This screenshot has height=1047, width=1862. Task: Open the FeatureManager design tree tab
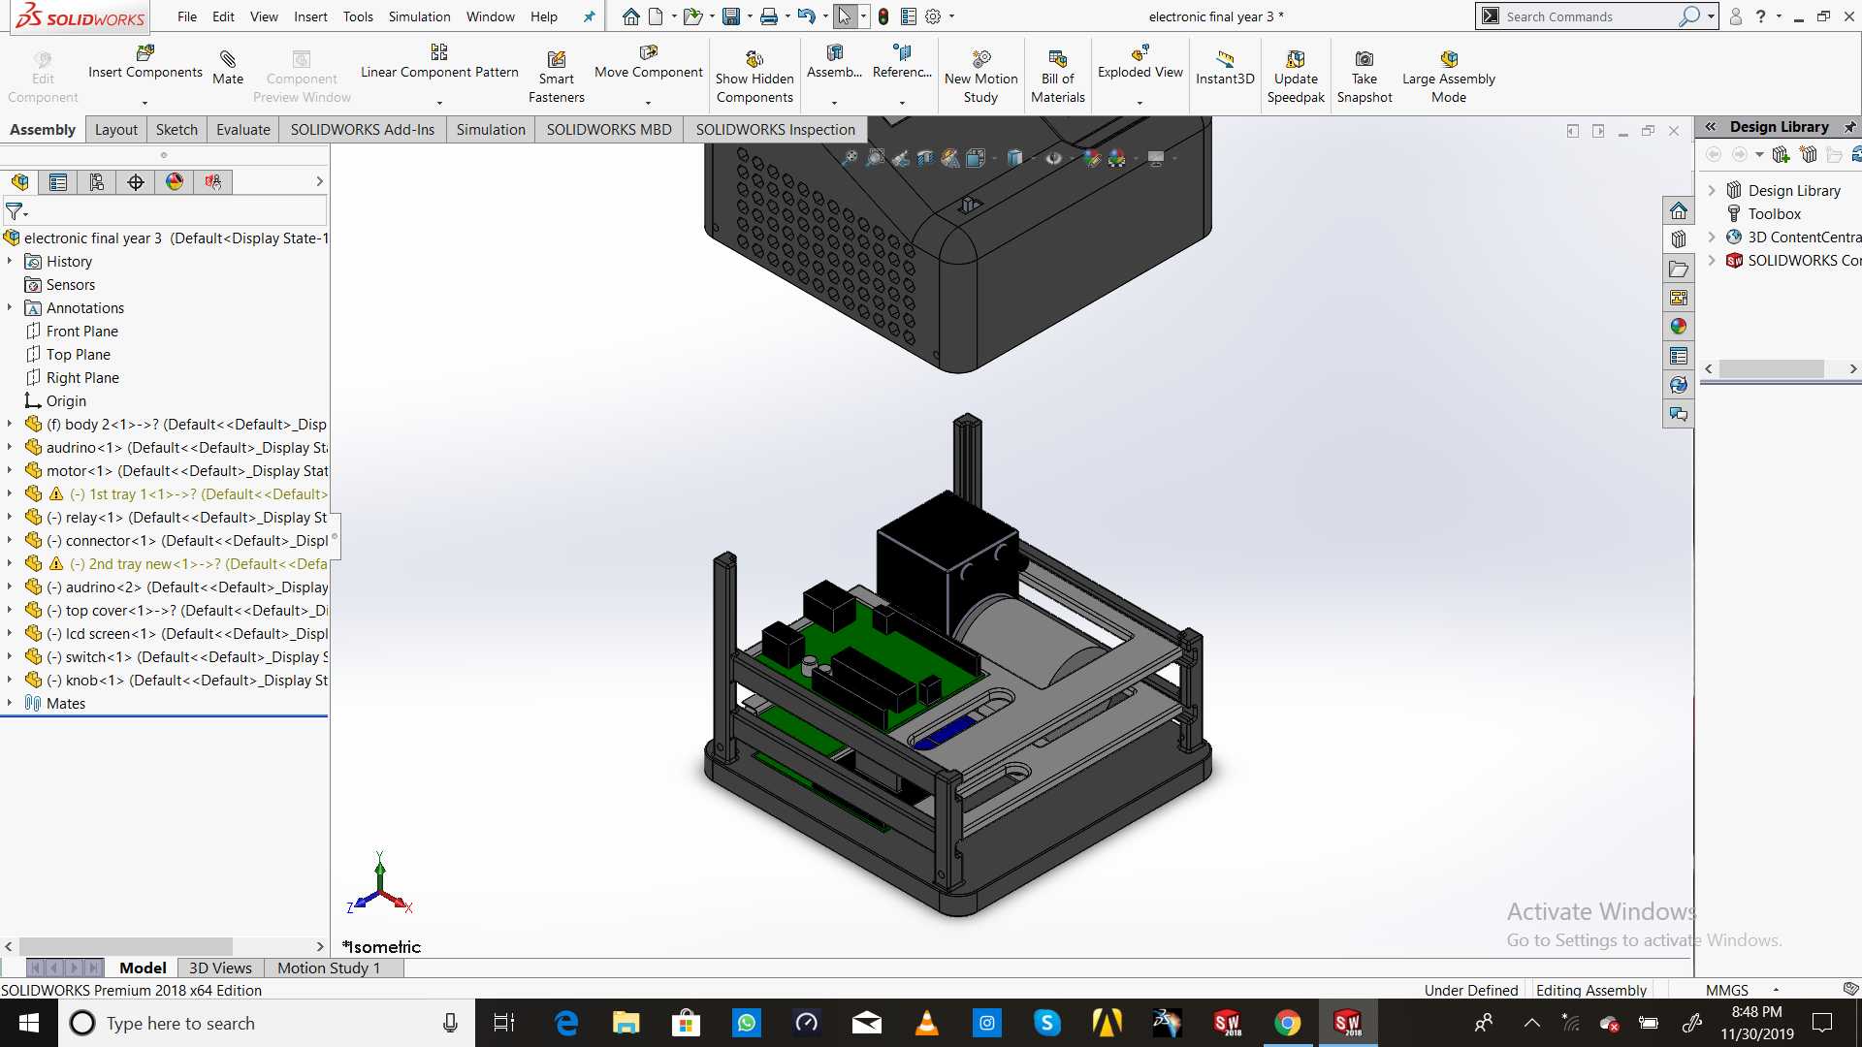pyautogui.click(x=19, y=181)
